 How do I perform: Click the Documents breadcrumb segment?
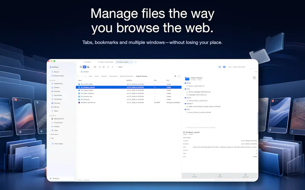tap(113, 76)
